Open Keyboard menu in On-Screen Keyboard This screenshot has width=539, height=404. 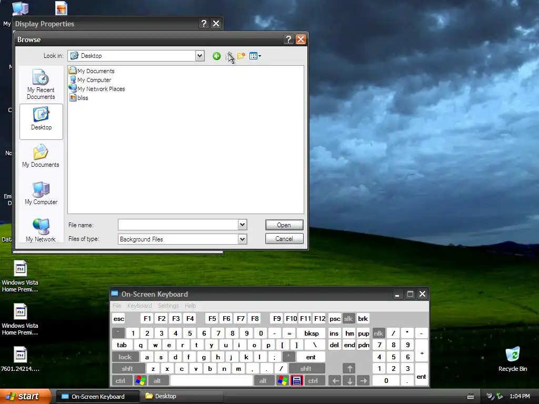139,306
